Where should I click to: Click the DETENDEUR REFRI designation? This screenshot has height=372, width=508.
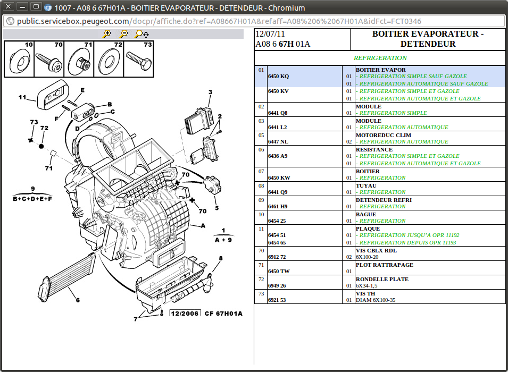coord(384,200)
